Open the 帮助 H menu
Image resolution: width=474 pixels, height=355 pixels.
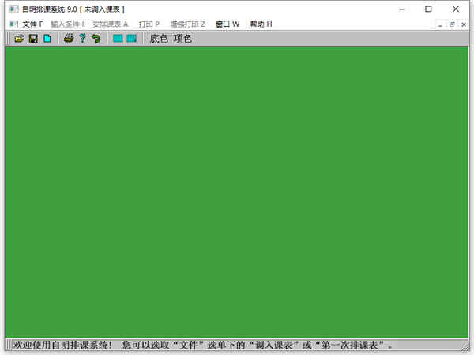[x=261, y=24]
